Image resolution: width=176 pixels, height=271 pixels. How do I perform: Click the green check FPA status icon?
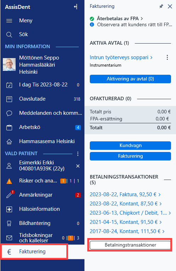(x=92, y=18)
